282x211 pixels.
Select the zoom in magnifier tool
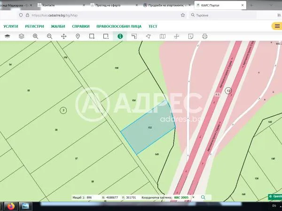click(x=35, y=36)
